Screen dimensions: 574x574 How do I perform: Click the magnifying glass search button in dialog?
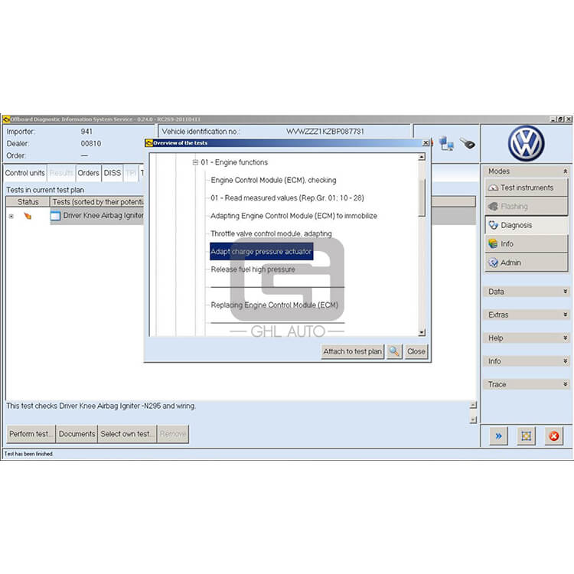394,351
